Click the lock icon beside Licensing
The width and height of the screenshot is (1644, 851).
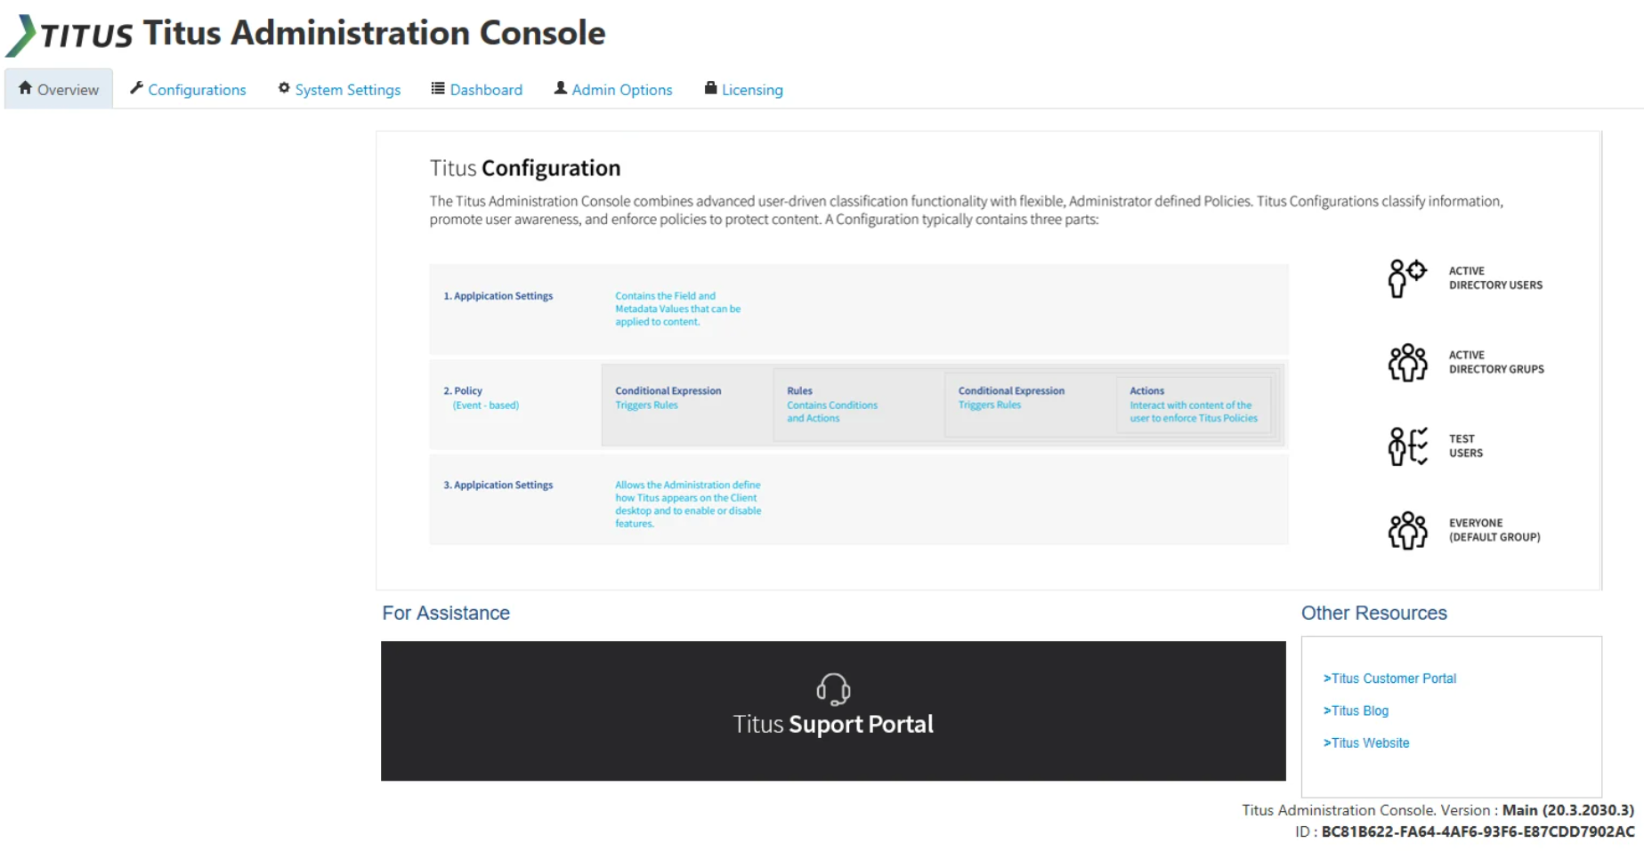click(x=710, y=88)
